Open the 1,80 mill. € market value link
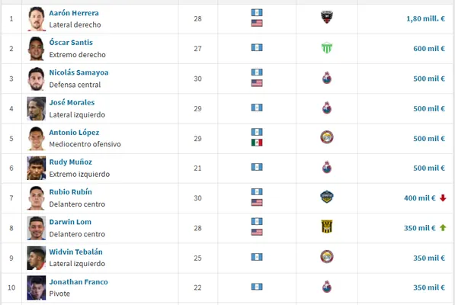Viewport: 455px width, 305px height. [425, 18]
